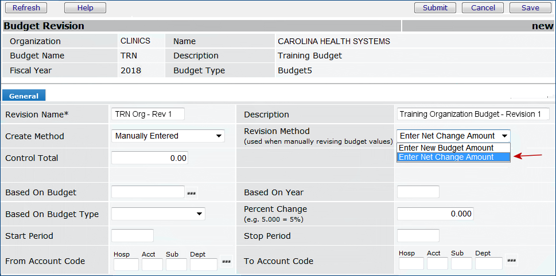
Task: Save the budget revision
Action: point(530,8)
